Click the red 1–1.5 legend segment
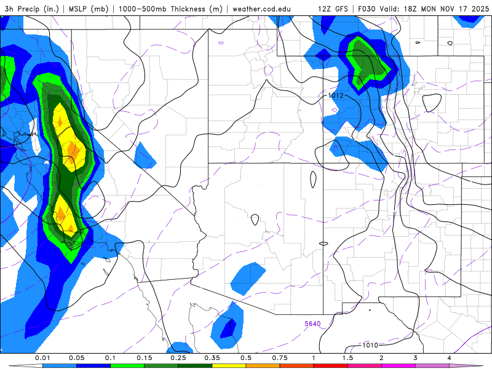 pos(331,366)
